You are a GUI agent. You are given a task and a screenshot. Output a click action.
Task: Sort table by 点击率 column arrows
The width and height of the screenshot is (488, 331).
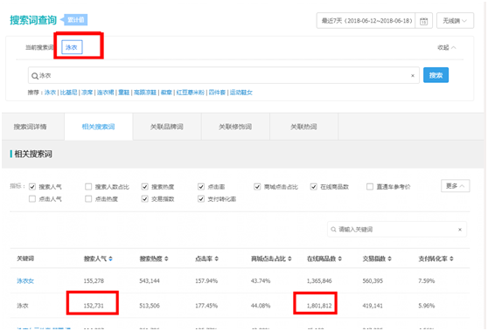217,259
